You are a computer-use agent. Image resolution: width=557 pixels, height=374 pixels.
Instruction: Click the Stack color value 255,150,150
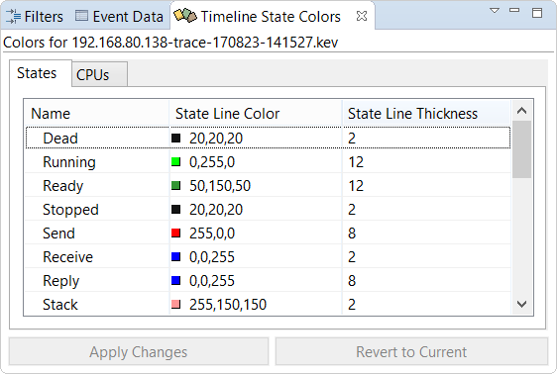pyautogui.click(x=228, y=305)
